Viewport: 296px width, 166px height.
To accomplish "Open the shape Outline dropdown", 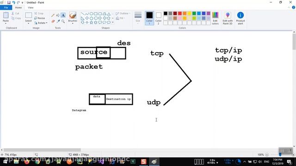I will 123,13.
